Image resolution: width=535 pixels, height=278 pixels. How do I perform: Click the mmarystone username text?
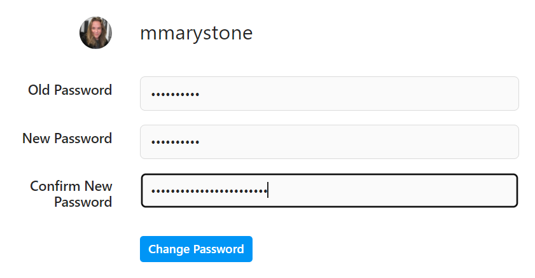tap(196, 33)
